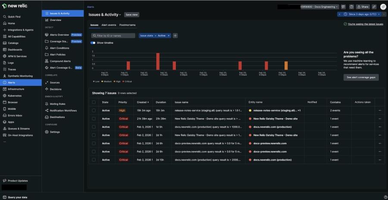388x200 pixels.
Task: Click the Critical legend item
Action: pyautogui.click(x=127, y=81)
